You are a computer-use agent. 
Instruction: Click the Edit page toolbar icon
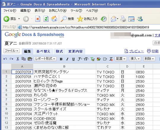pos(132,19)
